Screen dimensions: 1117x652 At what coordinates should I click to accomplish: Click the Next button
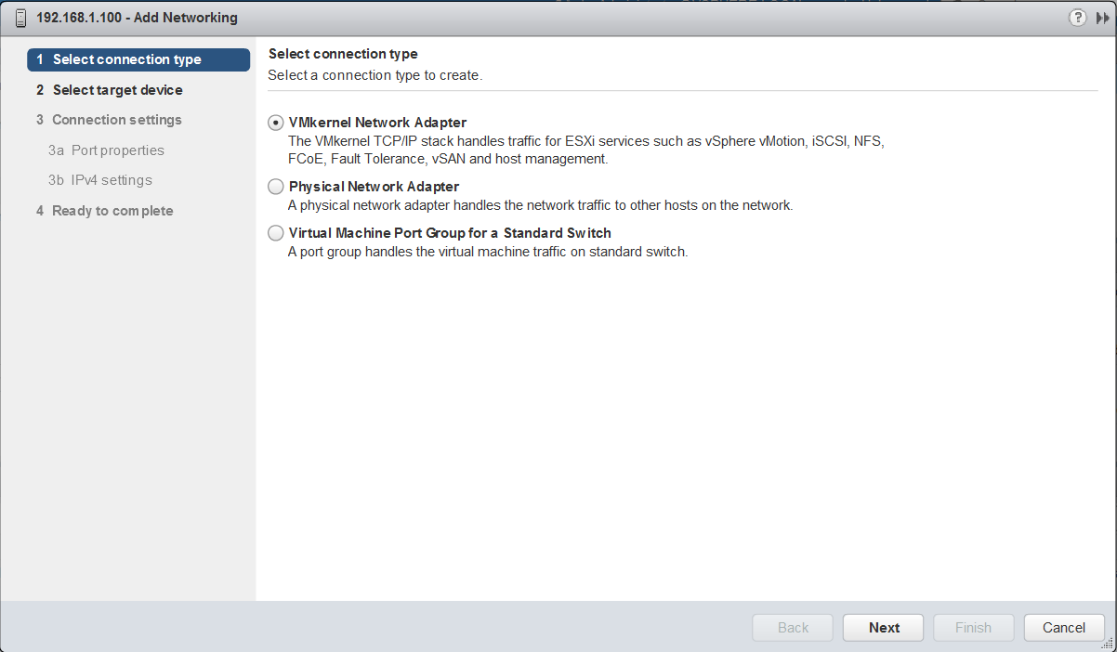(x=884, y=628)
